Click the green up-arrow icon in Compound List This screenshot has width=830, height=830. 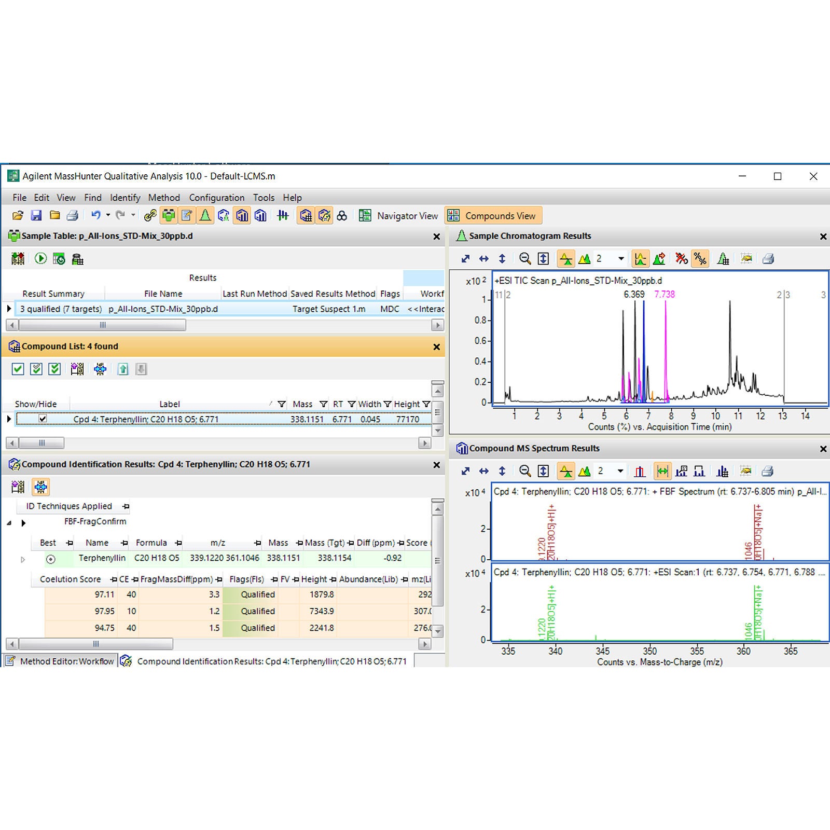[x=123, y=369]
